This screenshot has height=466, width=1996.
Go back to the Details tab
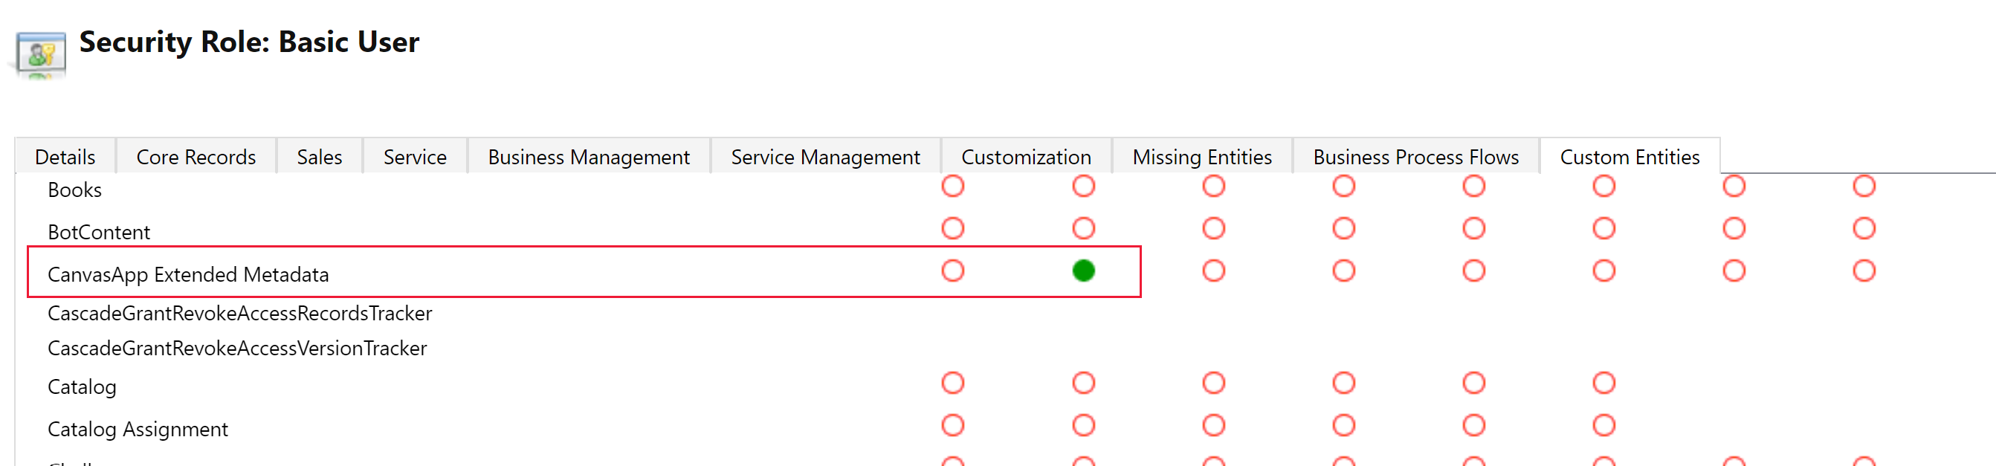(x=65, y=156)
